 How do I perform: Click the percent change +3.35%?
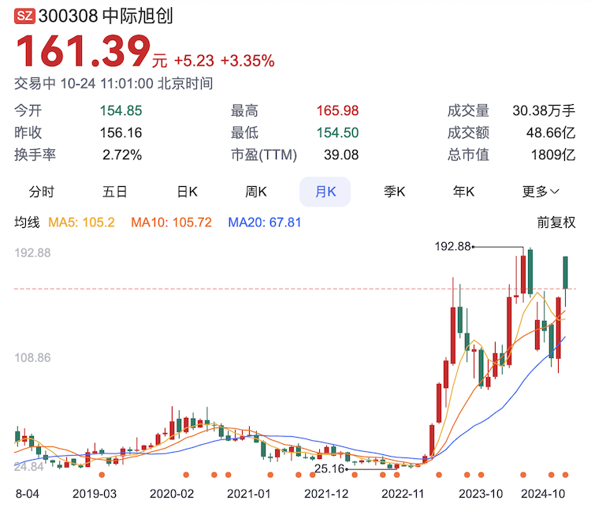point(247,61)
